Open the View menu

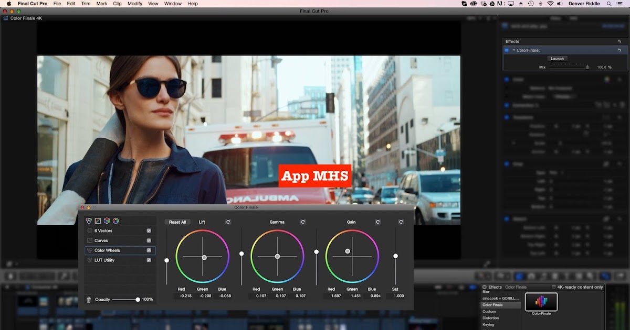pos(153,4)
